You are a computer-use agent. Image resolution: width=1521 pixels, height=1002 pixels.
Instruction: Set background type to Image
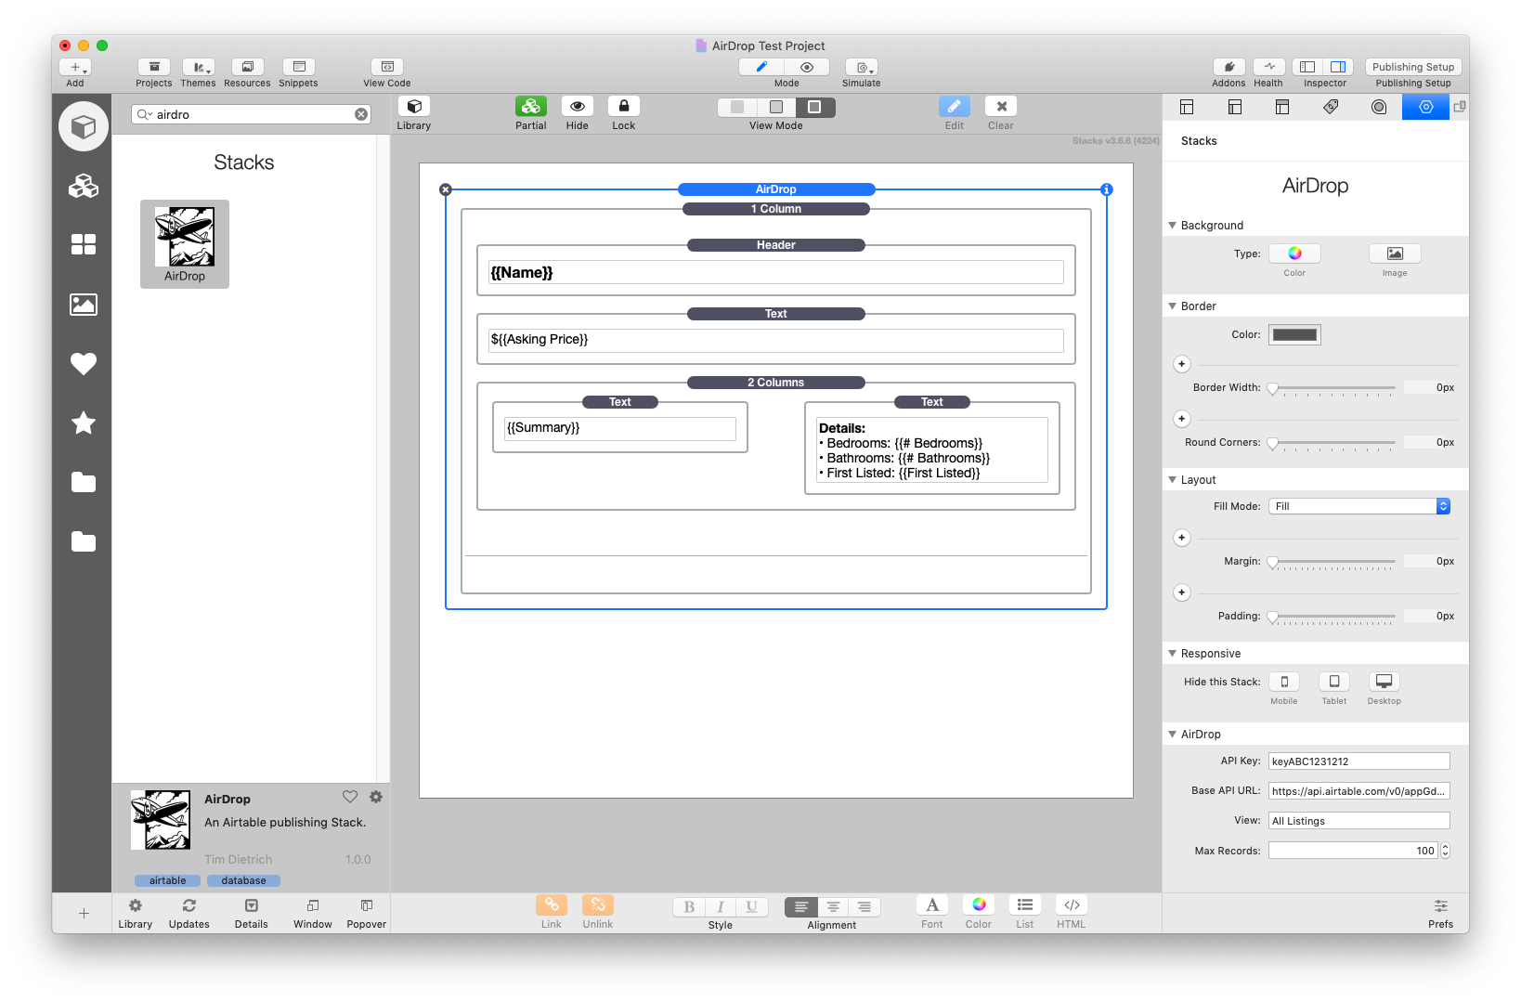coord(1395,254)
